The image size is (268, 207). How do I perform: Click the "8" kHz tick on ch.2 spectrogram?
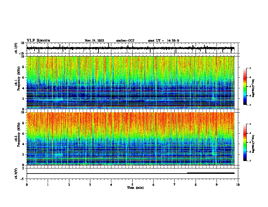coord(23,123)
